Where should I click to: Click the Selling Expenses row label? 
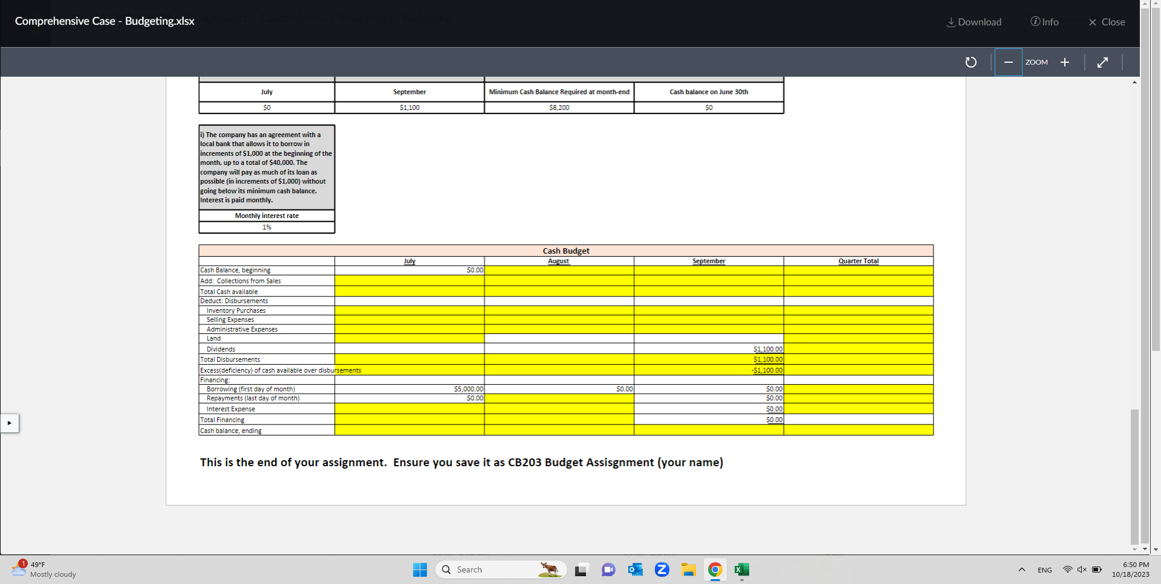[230, 319]
